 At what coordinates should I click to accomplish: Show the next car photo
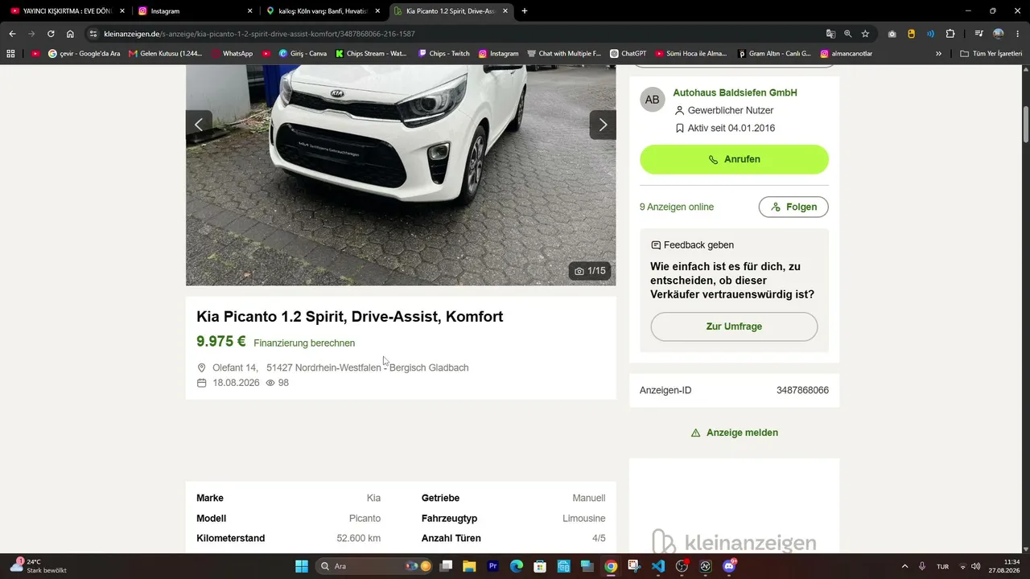click(603, 125)
